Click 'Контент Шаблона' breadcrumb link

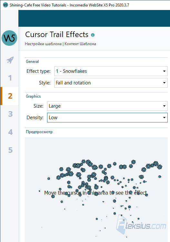click(80, 44)
